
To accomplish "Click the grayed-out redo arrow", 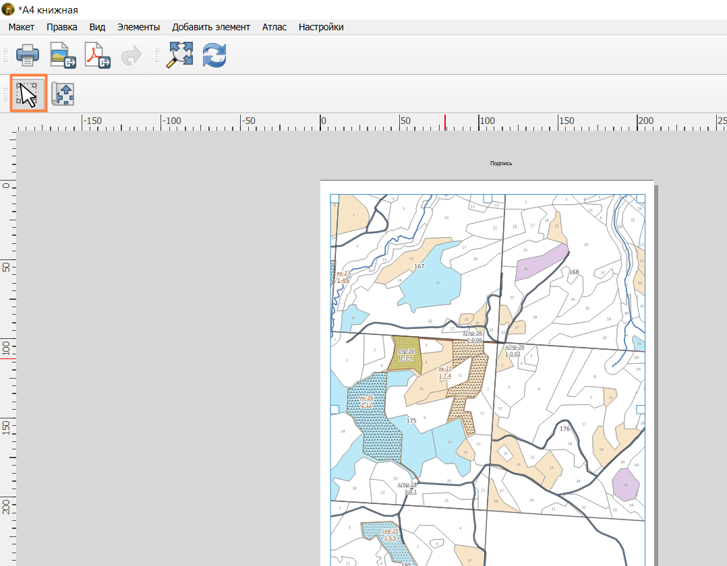I will coord(132,55).
